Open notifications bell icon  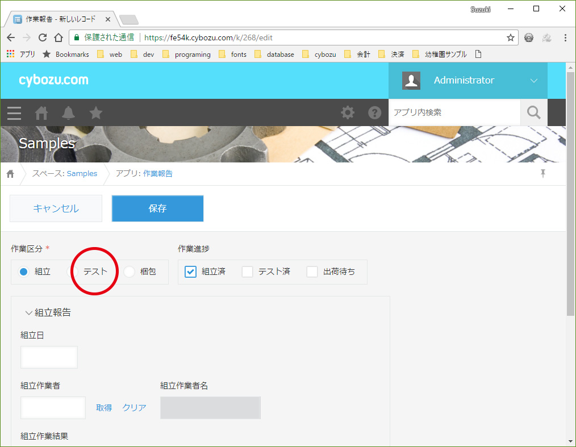tap(68, 113)
